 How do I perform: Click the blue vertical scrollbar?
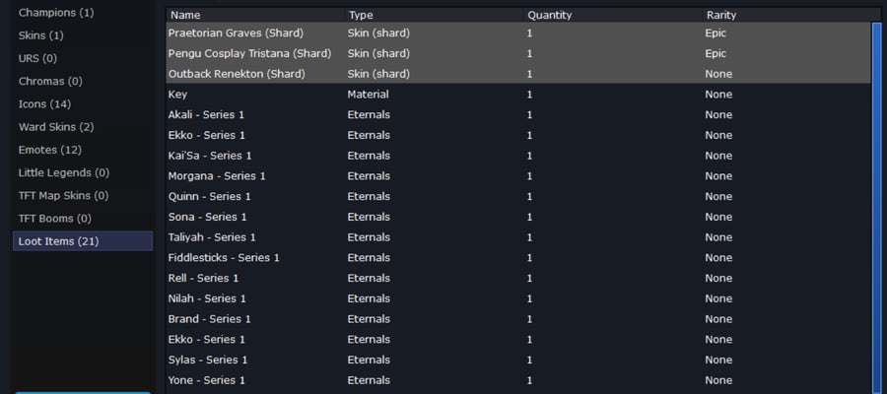click(x=876, y=208)
